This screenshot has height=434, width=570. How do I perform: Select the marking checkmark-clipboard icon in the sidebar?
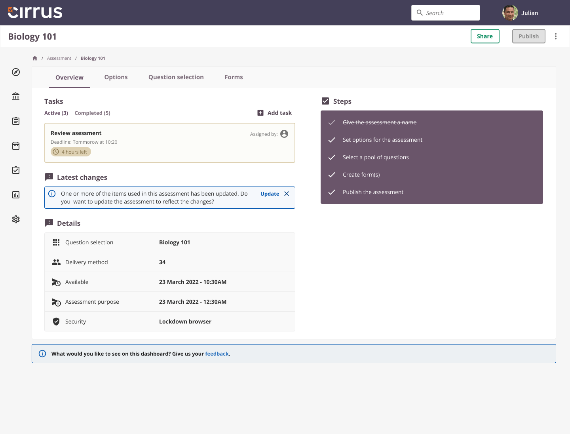tap(15, 170)
